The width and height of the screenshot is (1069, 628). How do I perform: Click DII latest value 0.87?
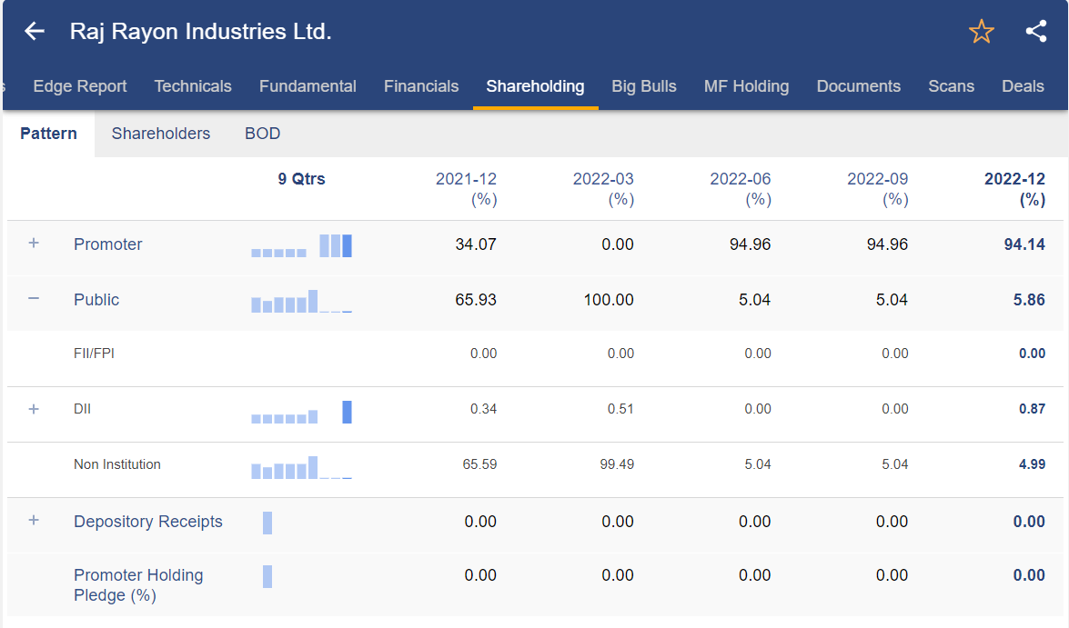[x=1033, y=409]
